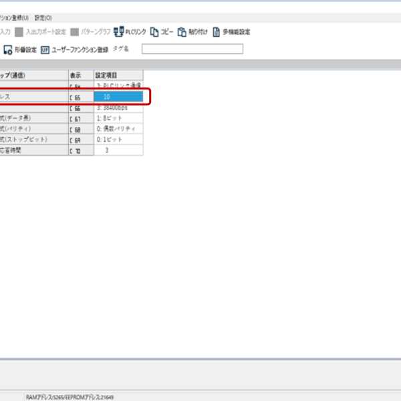This screenshot has height=401, width=401.
Task: Click the 形番設定 gear icon
Action: (x=8, y=49)
